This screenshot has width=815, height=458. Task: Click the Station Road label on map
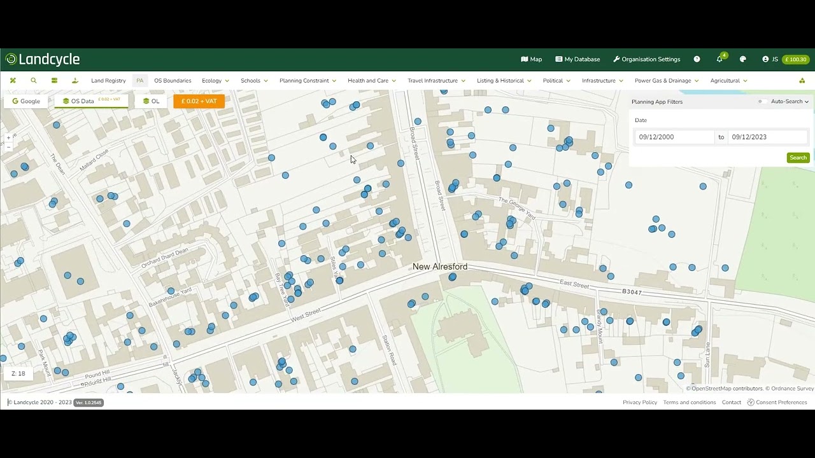coord(389,350)
